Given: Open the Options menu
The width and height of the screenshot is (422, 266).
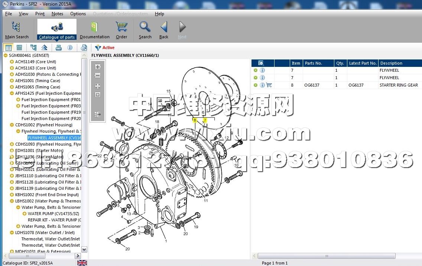Looking at the screenshot, I should [78, 14].
